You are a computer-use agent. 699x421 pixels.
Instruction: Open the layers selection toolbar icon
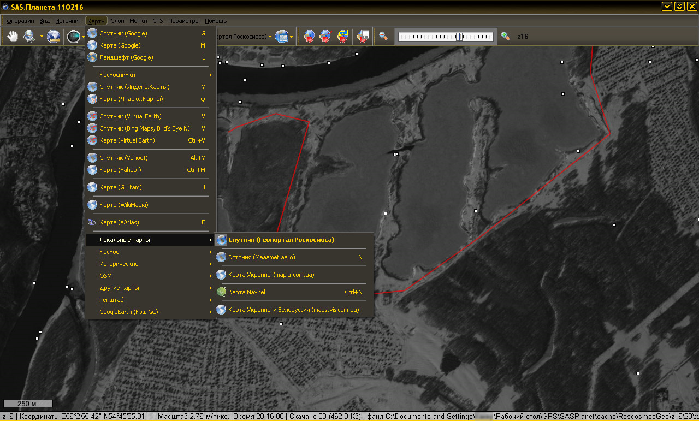click(x=282, y=37)
